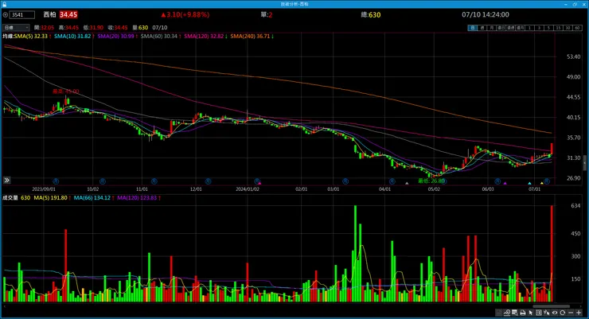Click the horizontal scrollbar thumb below the volume chart
The width and height of the screenshot is (589, 319).
pyautogui.click(x=552, y=306)
